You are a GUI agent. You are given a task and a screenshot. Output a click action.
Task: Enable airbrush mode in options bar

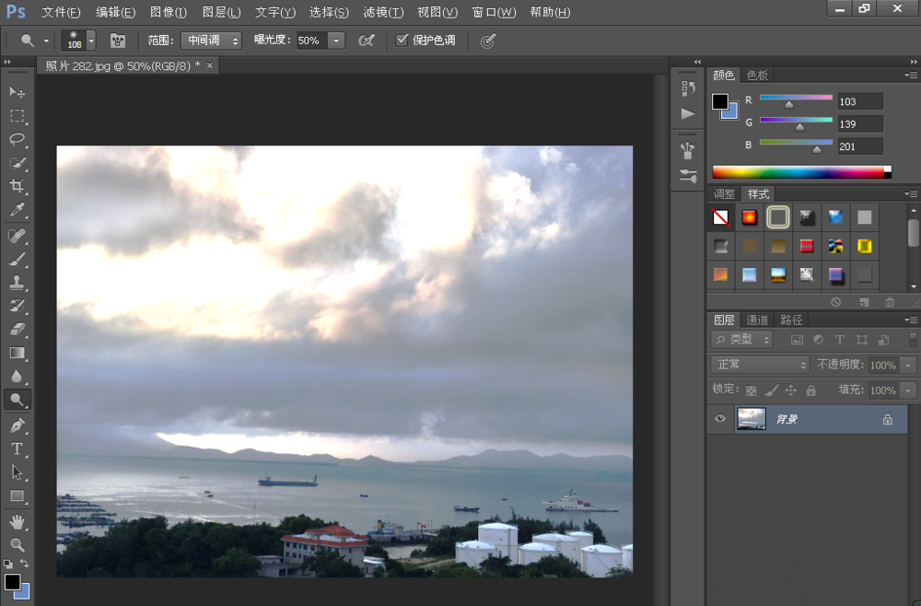click(366, 41)
